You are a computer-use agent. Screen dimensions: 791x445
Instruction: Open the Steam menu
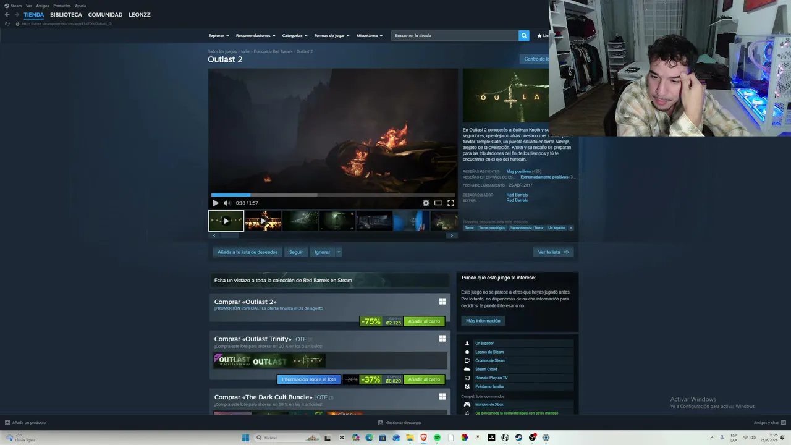14,6
